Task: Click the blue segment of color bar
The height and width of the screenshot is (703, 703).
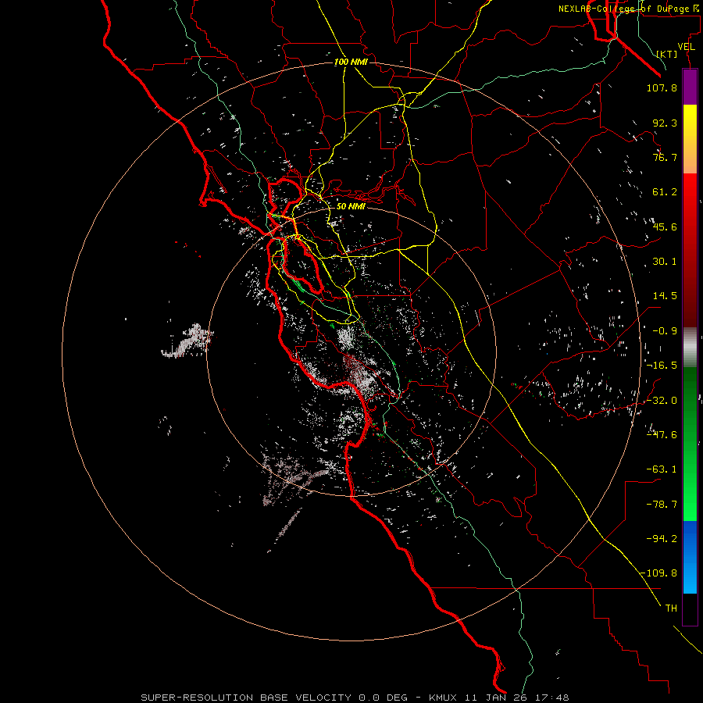Action: coord(690,557)
